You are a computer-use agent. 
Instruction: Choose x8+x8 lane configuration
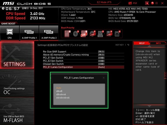click(x=59, y=91)
